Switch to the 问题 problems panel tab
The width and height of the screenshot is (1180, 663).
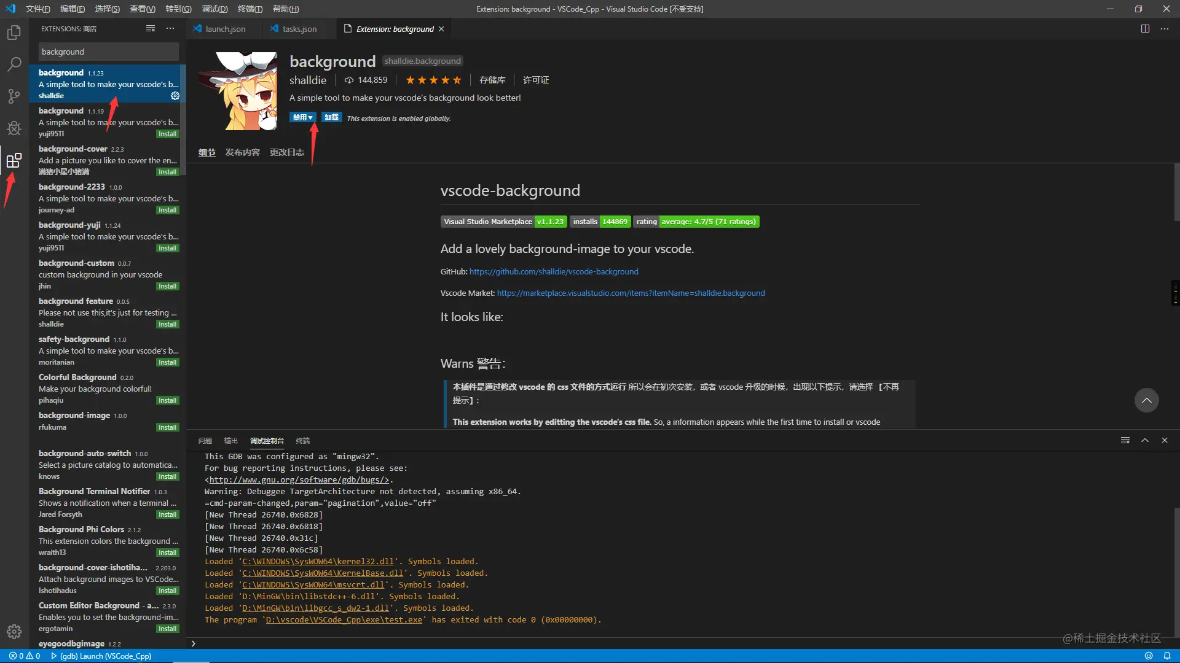[x=205, y=441]
